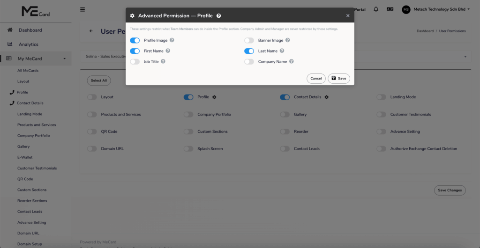Click the help icon next to Banner Image
The width and height of the screenshot is (480, 248).
[x=288, y=40]
